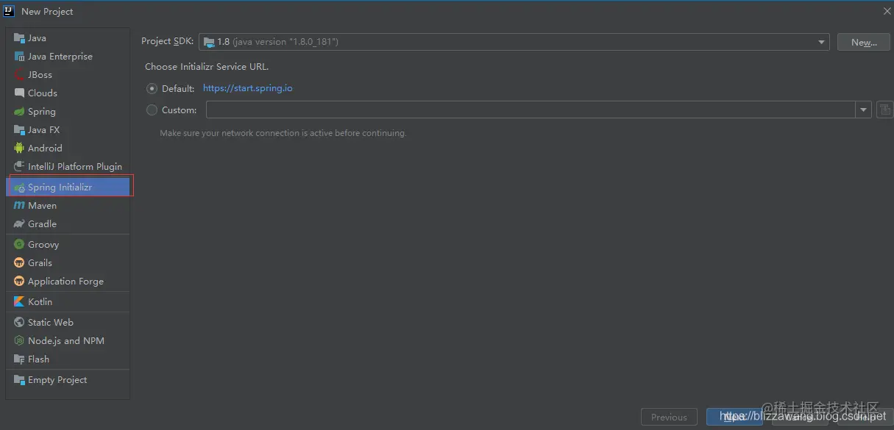Image resolution: width=894 pixels, height=430 pixels.
Task: Select the Java project type icon
Action: point(19,38)
